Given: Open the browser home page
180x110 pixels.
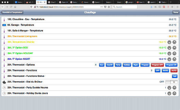Looking at the screenshot, I should (x=15, y=7).
